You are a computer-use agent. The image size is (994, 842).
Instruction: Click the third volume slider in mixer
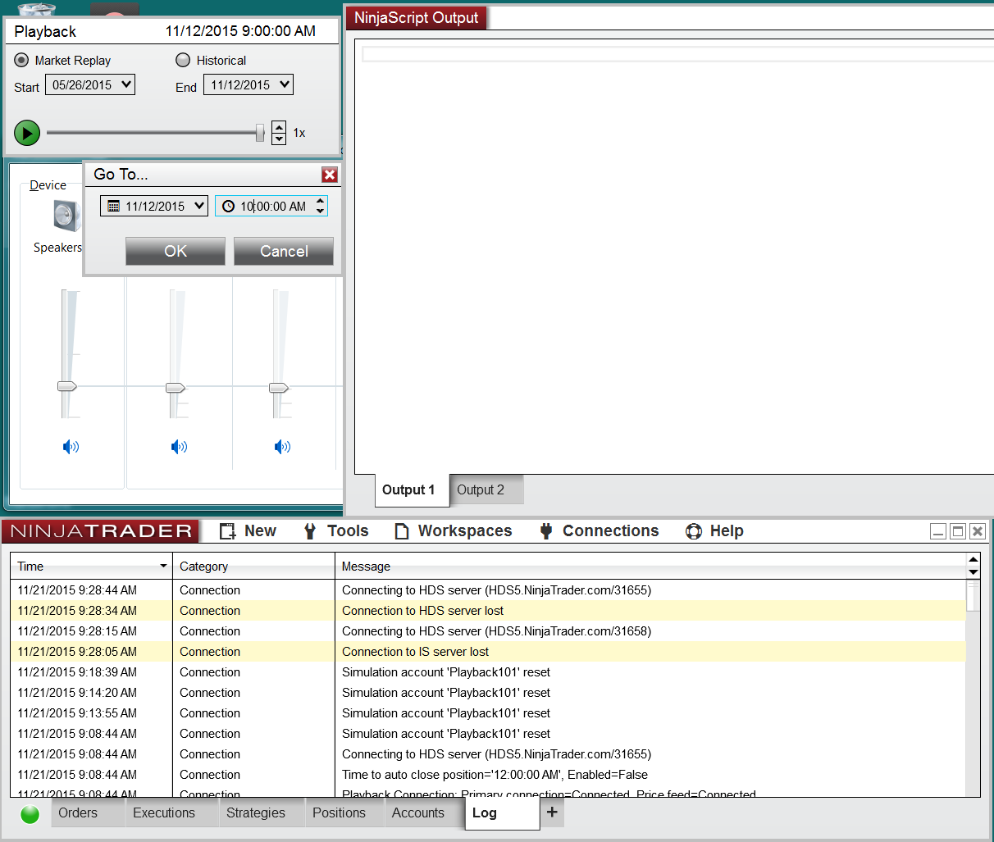click(279, 387)
